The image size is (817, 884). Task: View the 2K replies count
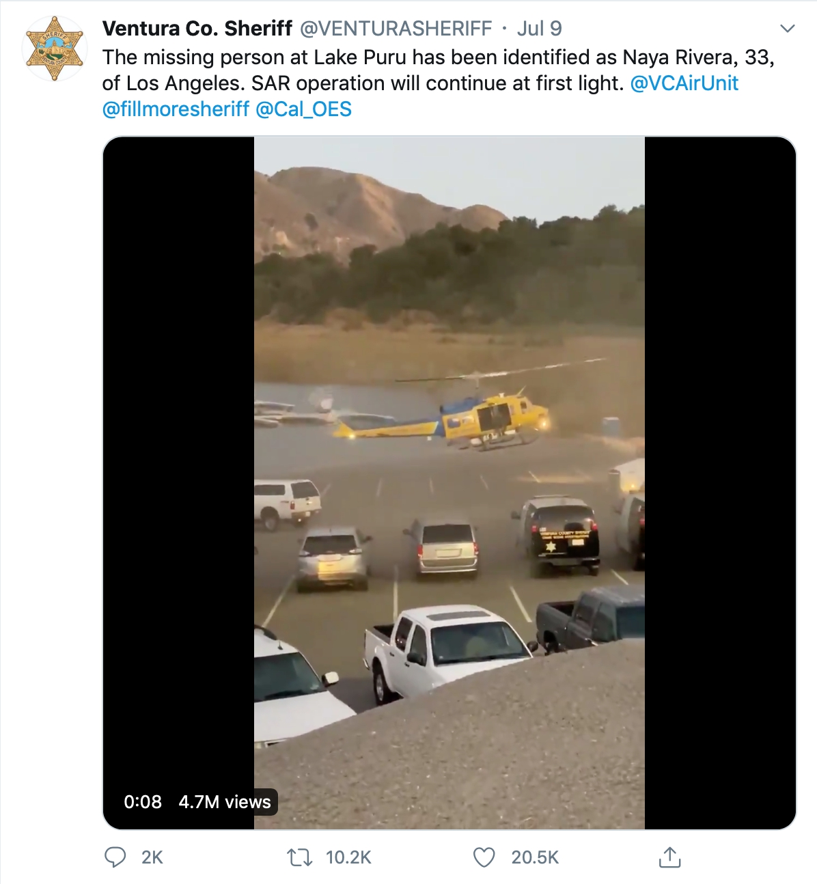tap(152, 857)
